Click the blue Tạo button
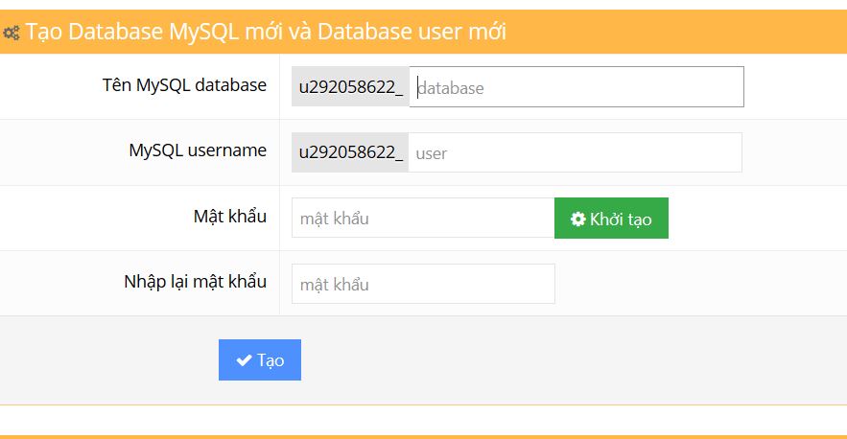Screen dimensions: 847x439 260,360
